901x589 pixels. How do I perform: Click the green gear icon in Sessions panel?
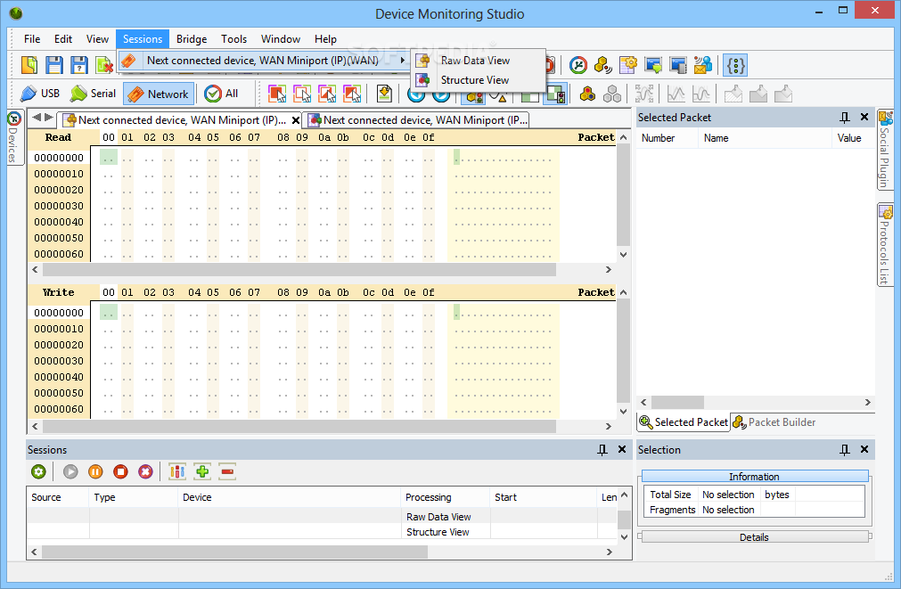(38, 471)
